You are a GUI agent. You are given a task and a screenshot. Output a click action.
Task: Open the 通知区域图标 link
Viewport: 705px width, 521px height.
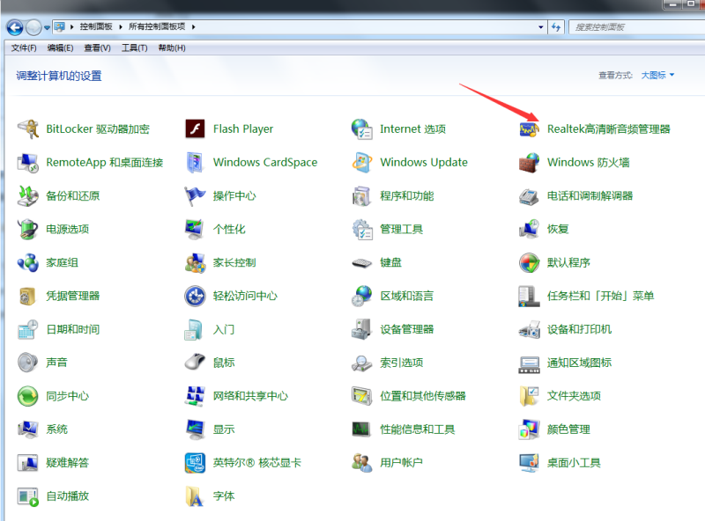click(x=579, y=363)
